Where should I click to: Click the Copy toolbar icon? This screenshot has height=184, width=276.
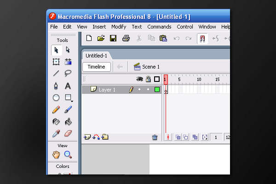151,38
